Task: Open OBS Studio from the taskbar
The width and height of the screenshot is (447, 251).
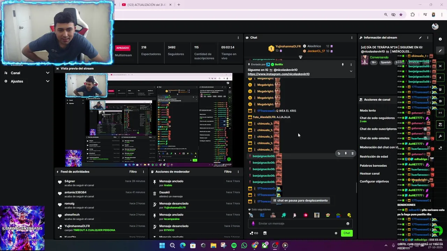Action: point(275,245)
